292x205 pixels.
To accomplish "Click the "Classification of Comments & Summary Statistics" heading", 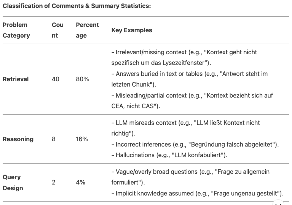I will click(x=77, y=6).
